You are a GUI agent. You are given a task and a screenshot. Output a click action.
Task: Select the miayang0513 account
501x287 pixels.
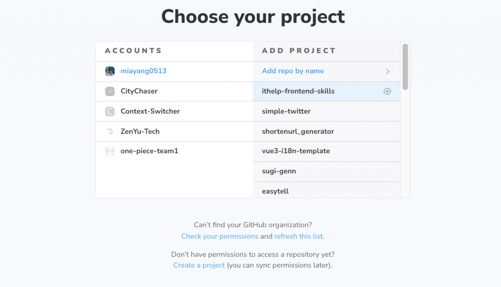coord(143,71)
